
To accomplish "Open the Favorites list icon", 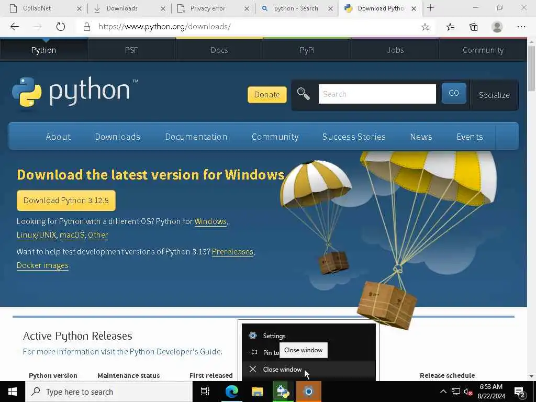I will click(x=450, y=27).
